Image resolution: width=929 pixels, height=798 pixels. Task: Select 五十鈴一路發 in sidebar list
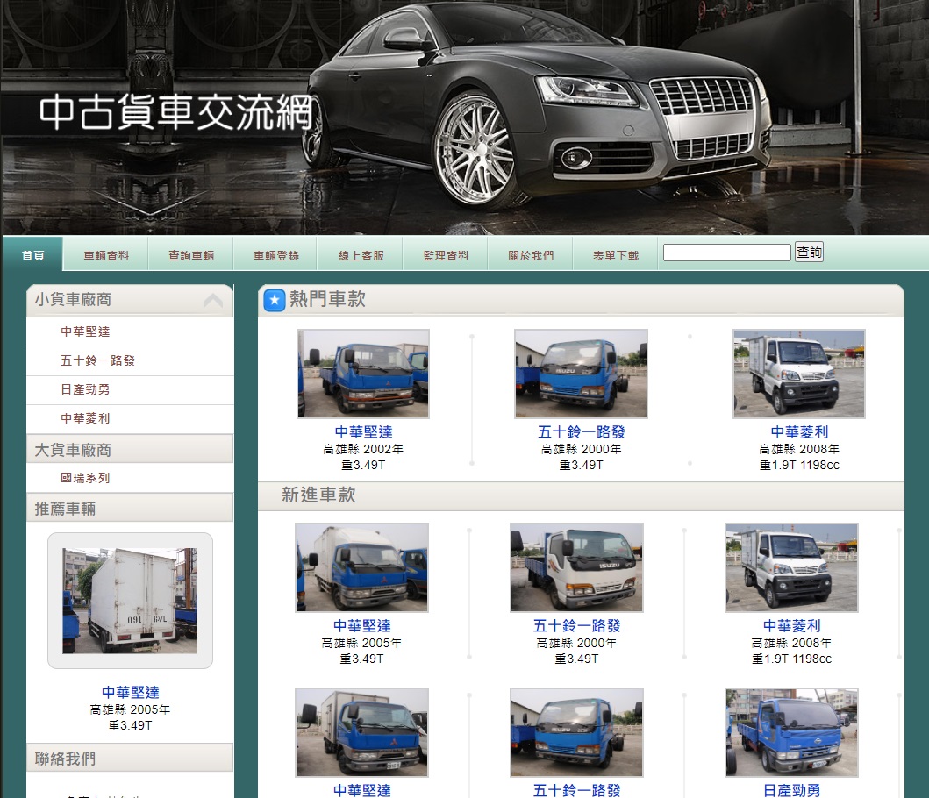(97, 360)
